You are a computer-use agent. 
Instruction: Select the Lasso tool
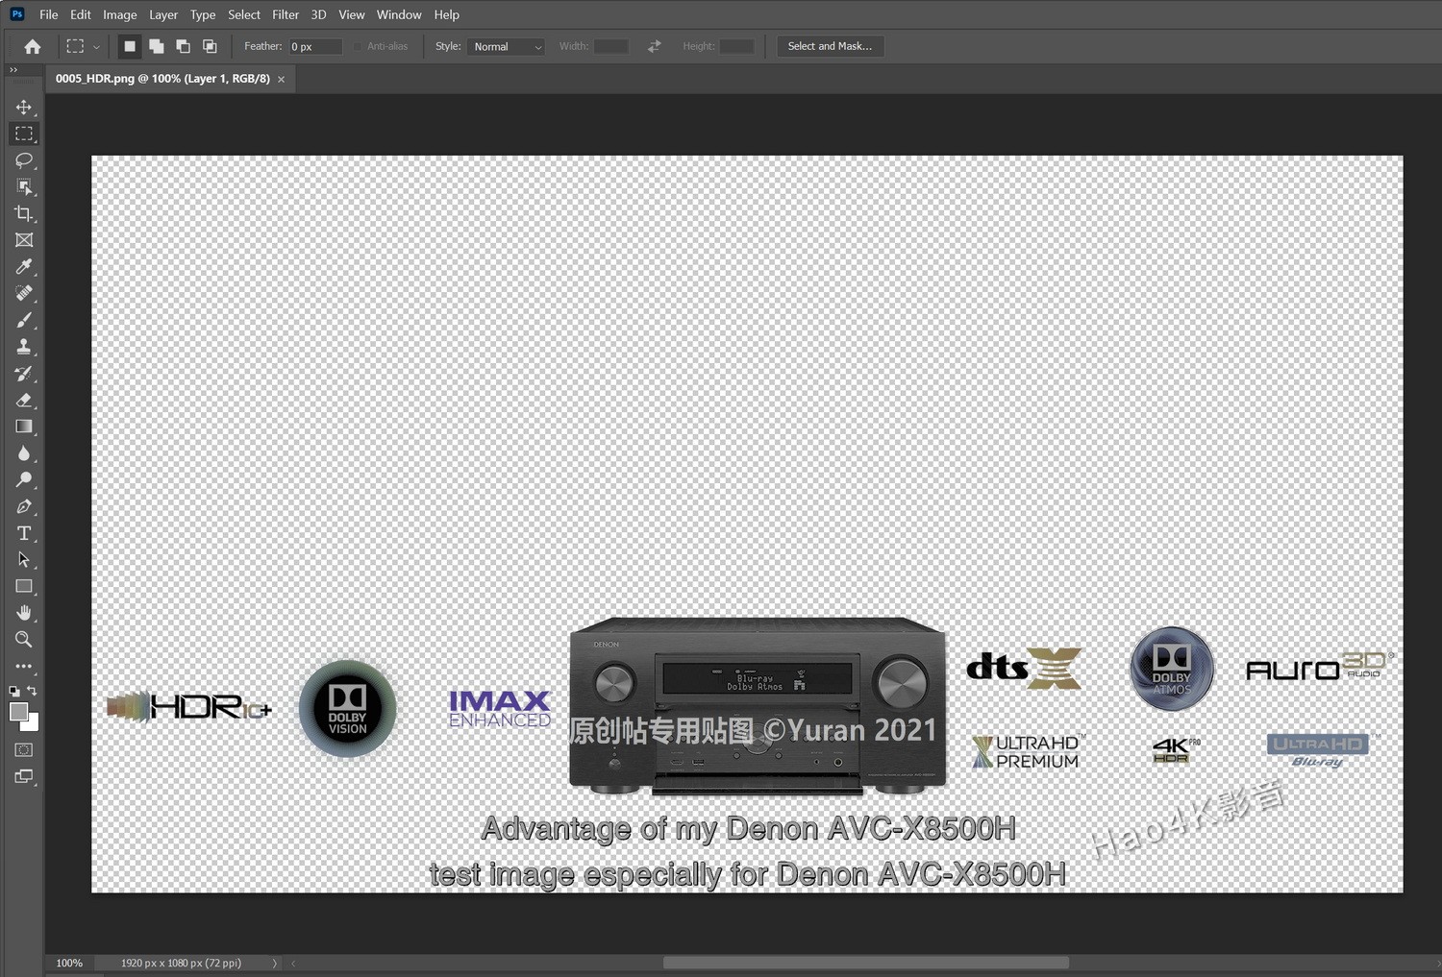24,160
